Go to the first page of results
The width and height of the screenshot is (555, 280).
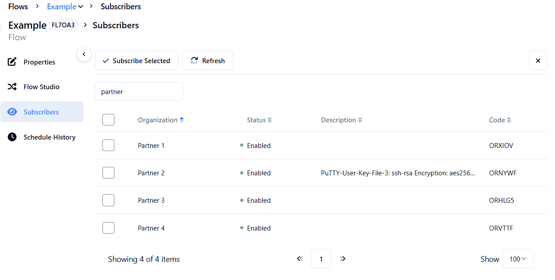[x=300, y=259]
